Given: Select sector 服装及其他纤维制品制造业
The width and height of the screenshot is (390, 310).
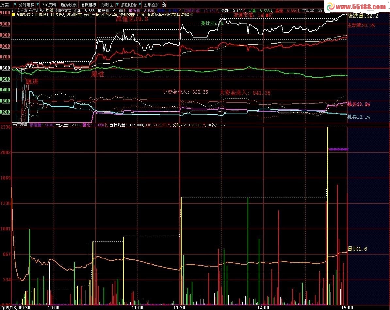Looking at the screenshot, I should coord(170,15).
